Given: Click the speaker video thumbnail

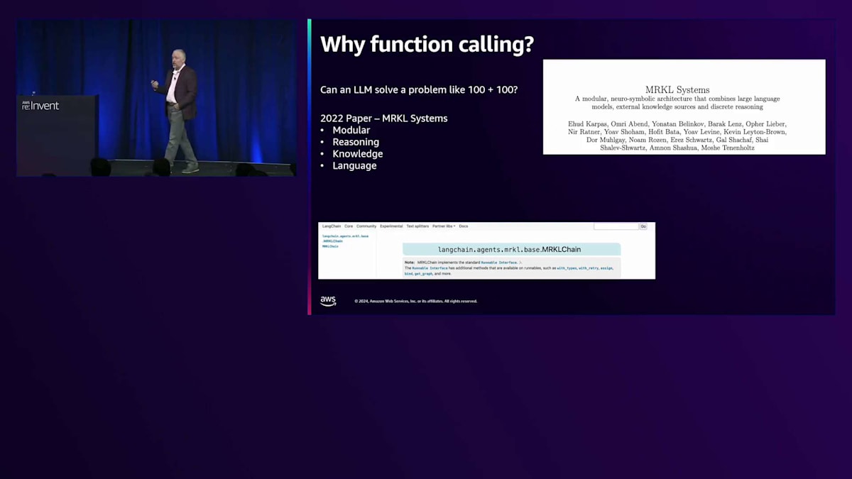Looking at the screenshot, I should [x=156, y=98].
